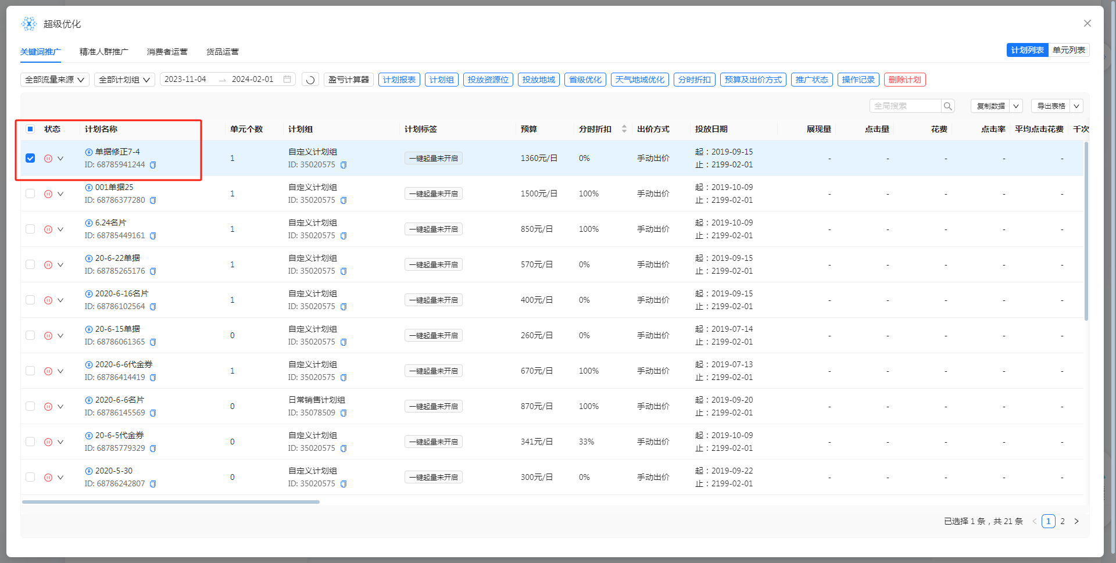Select the 单元列表 view tab
The image size is (1116, 563).
pyautogui.click(x=1069, y=50)
